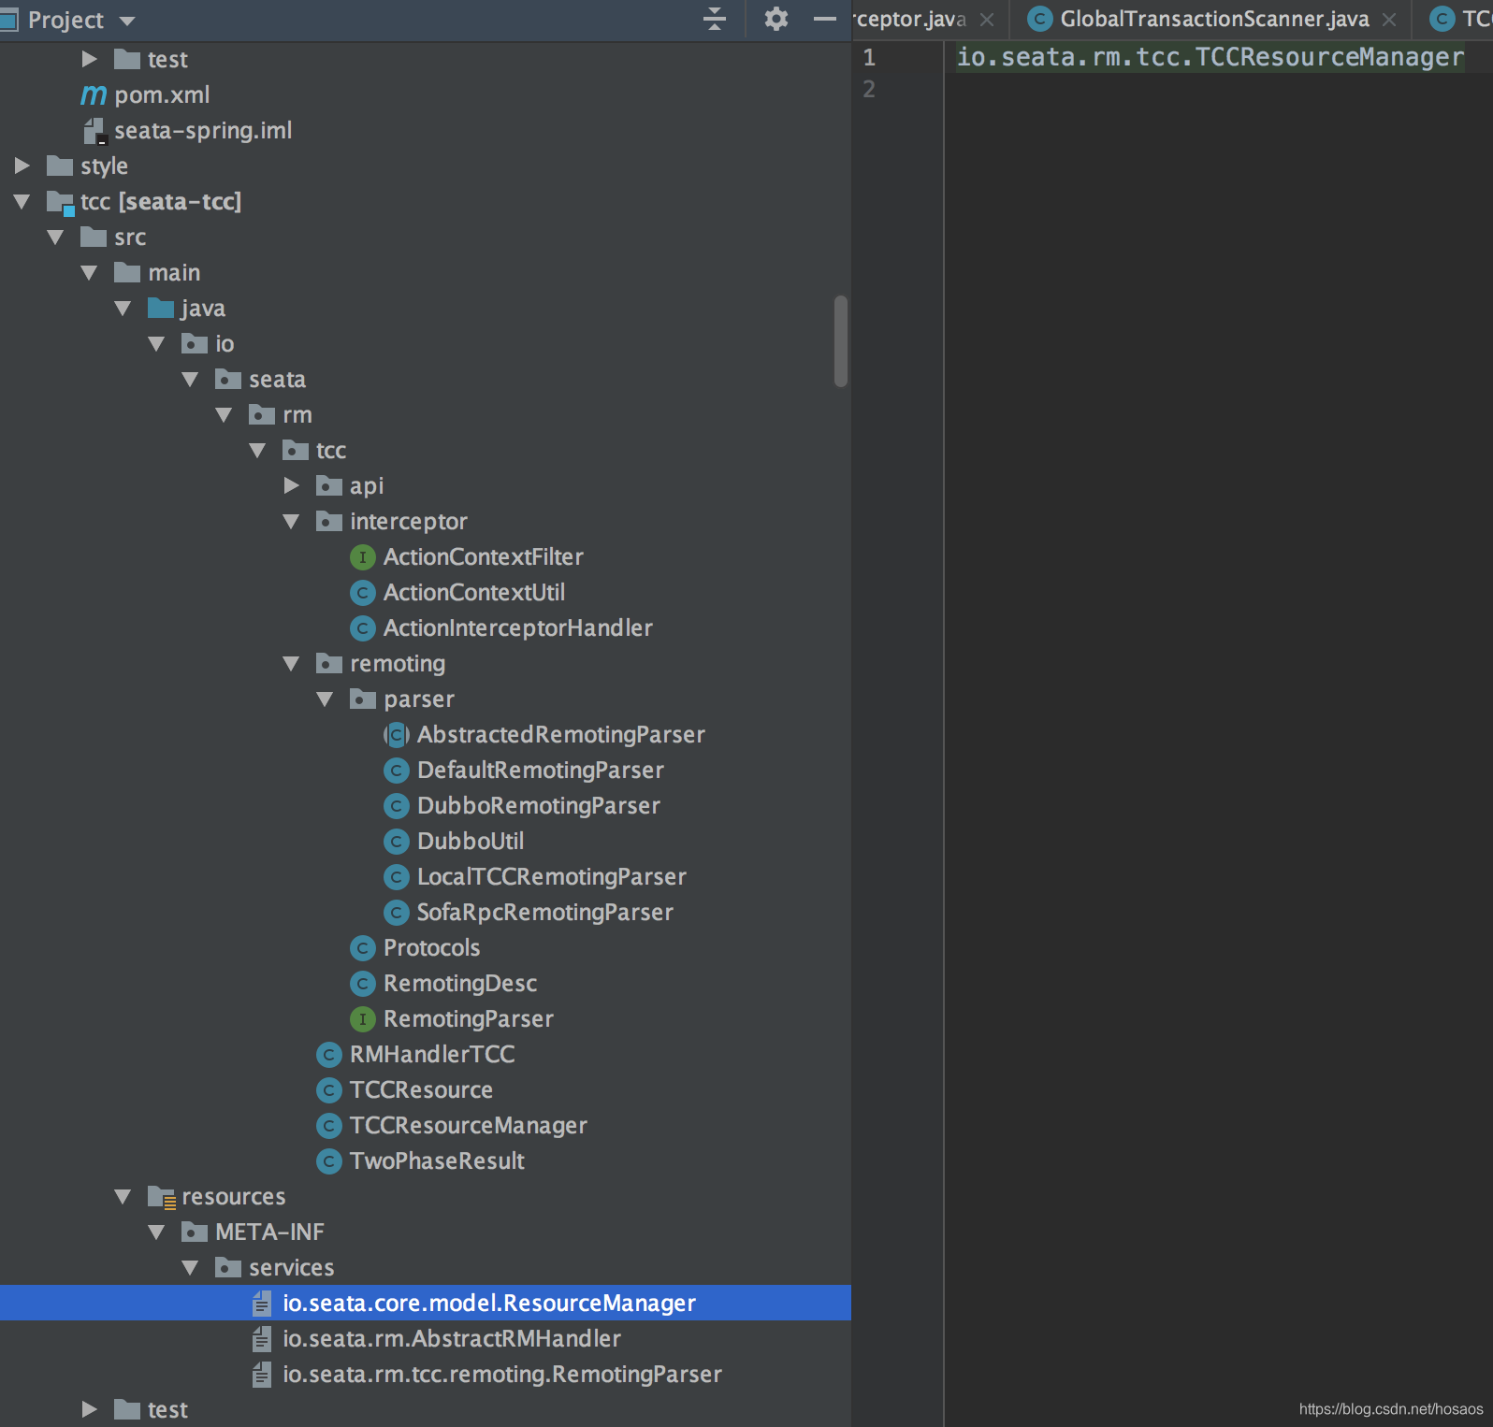1493x1427 pixels.
Task: Open the Project view dropdown
Action: pos(127,21)
